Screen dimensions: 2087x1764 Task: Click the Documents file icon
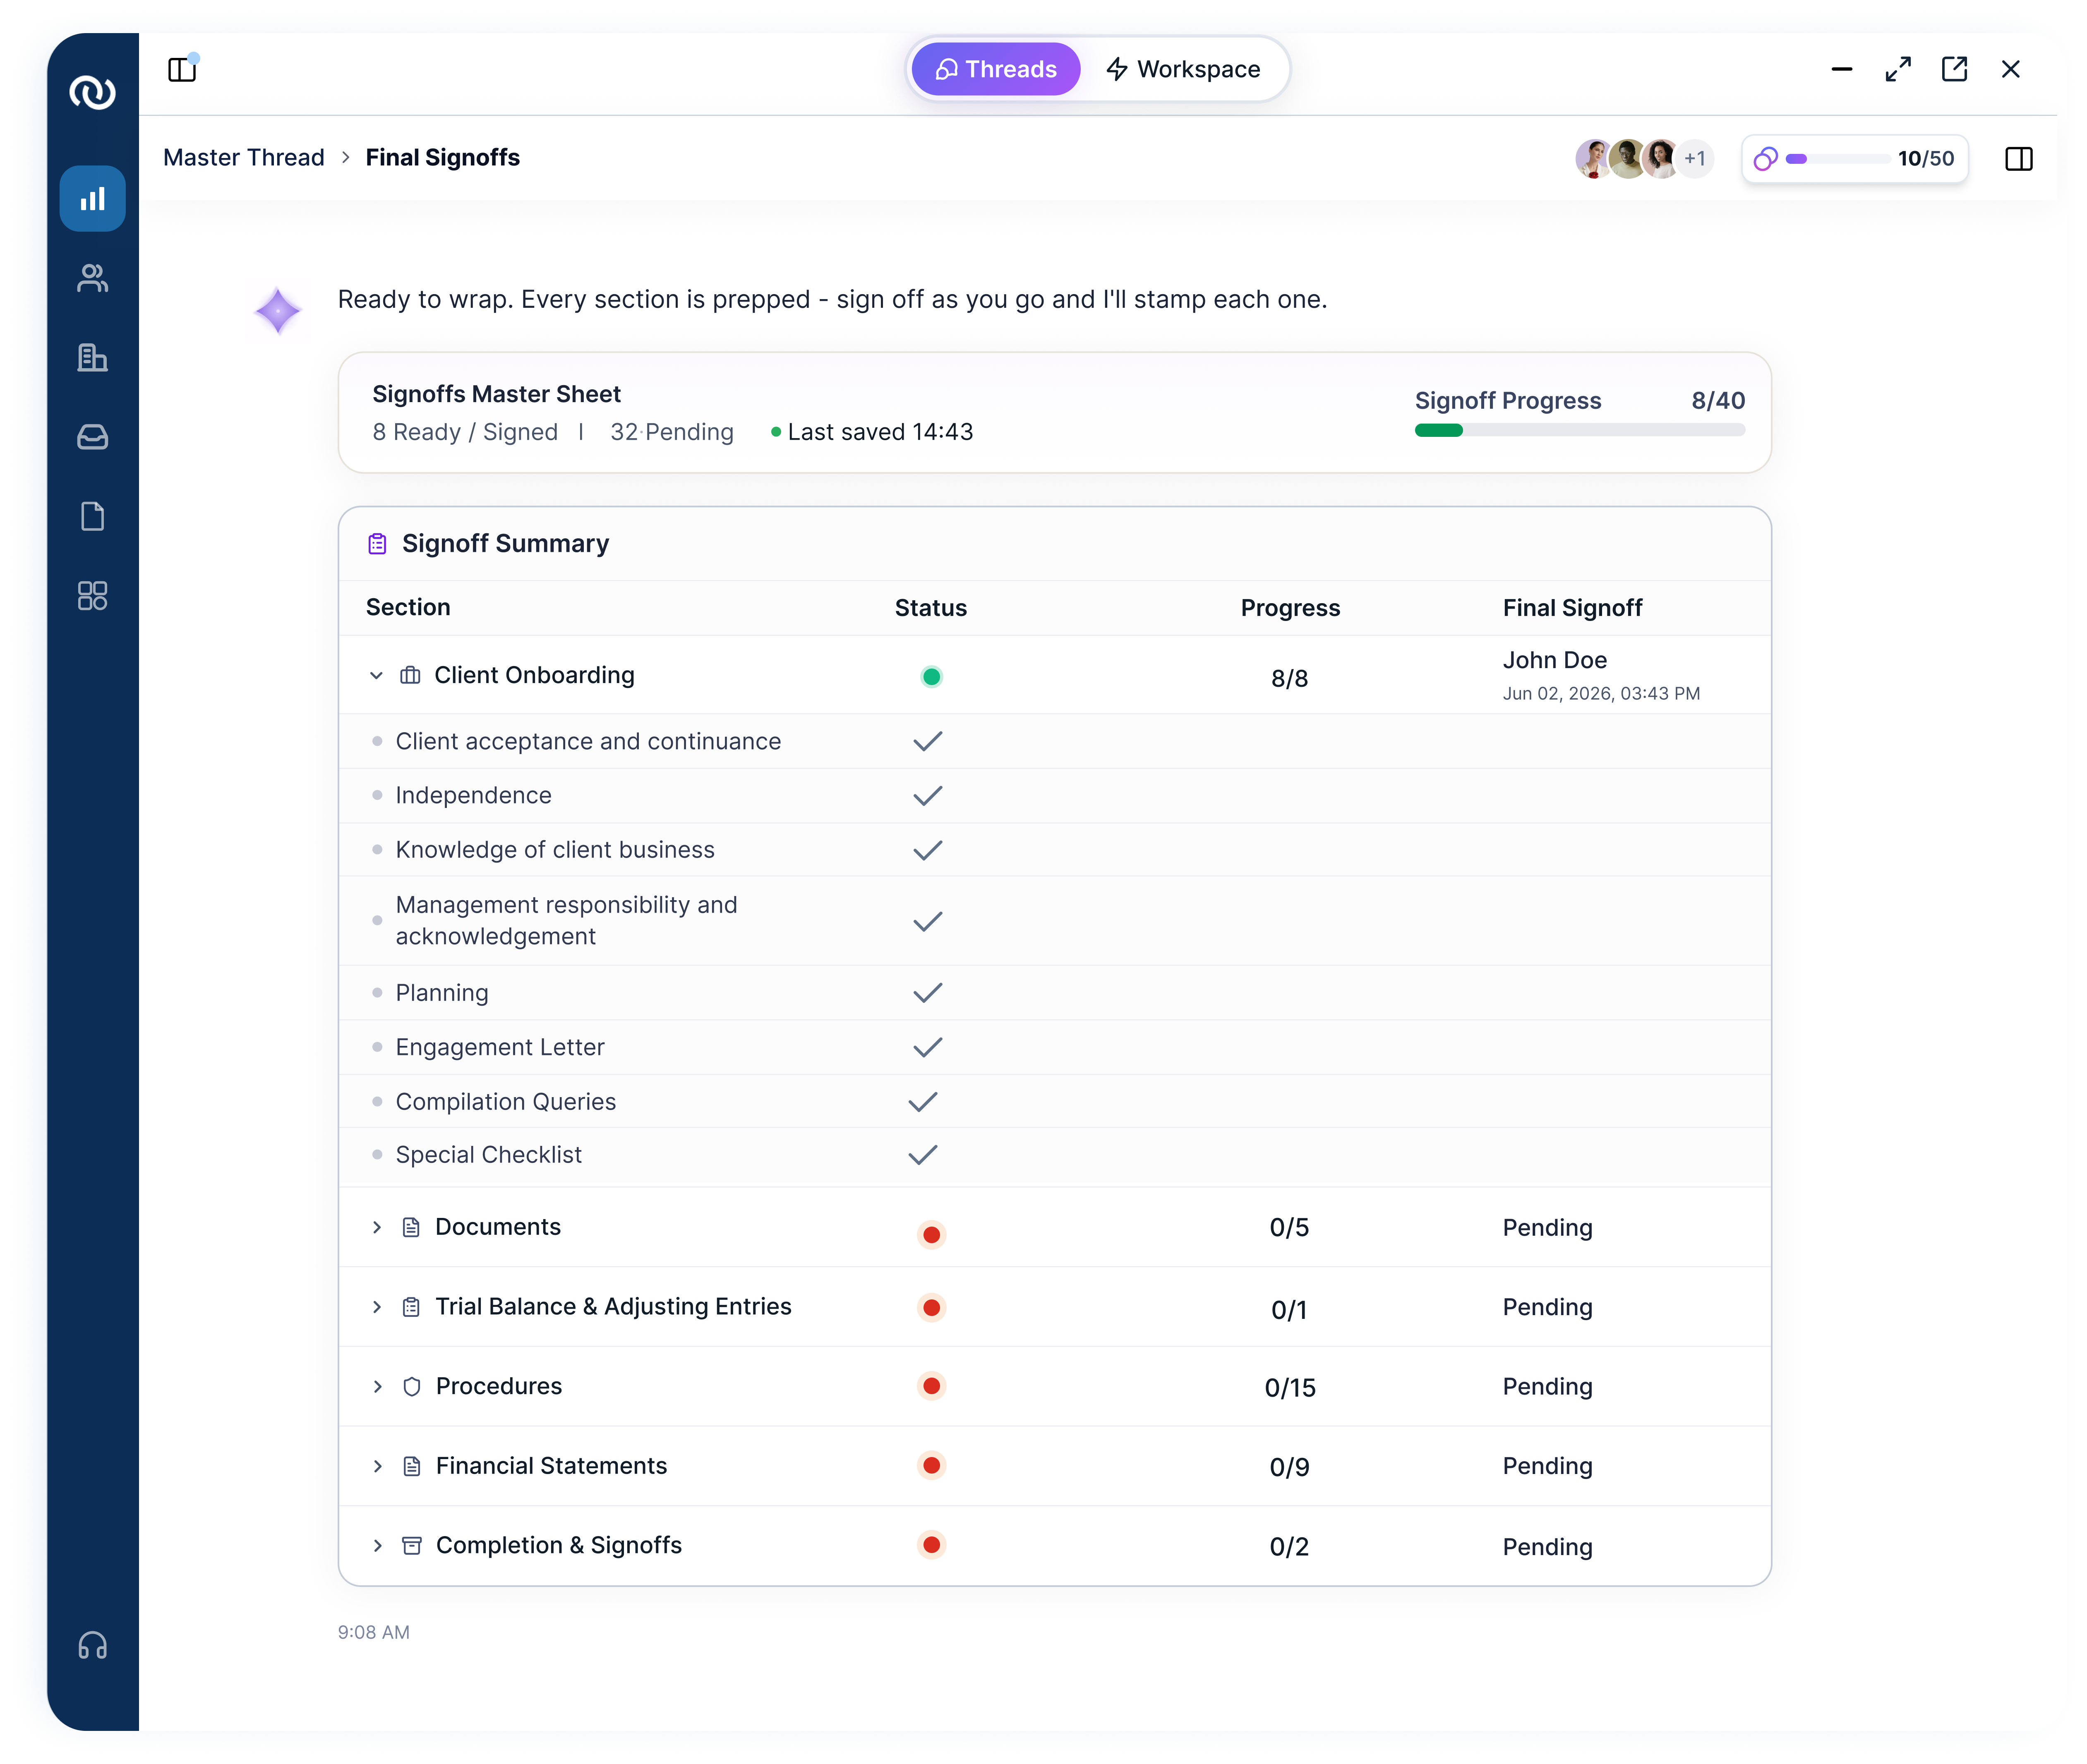click(411, 1227)
